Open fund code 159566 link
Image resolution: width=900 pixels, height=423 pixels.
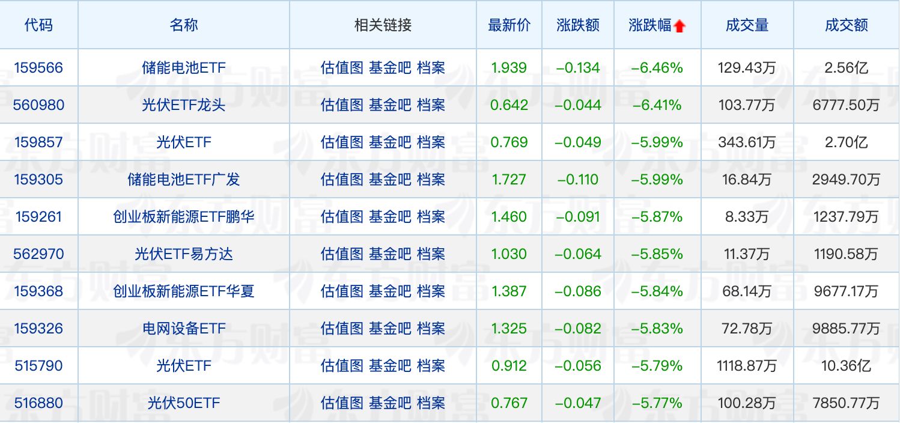(x=38, y=68)
